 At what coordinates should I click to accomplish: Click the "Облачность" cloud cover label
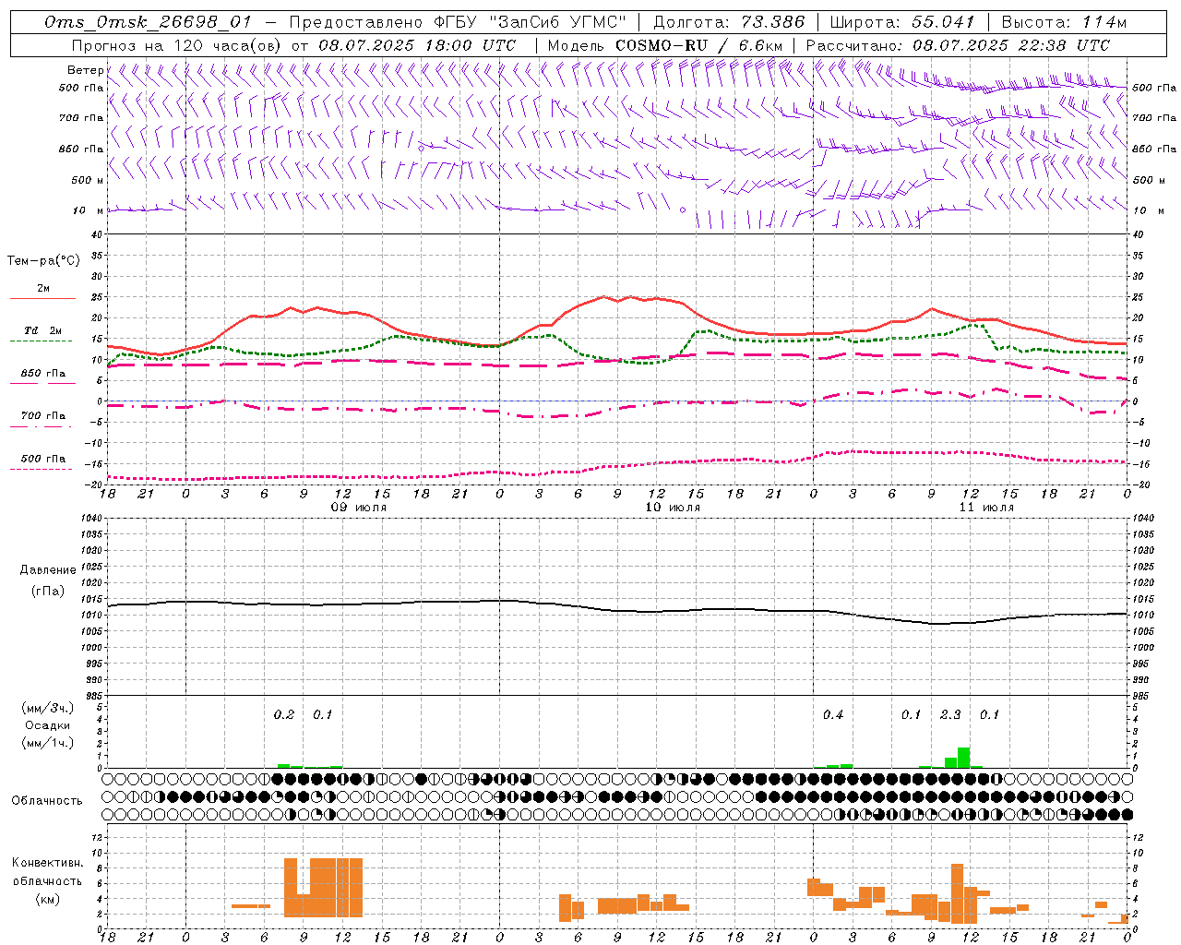pyautogui.click(x=47, y=801)
